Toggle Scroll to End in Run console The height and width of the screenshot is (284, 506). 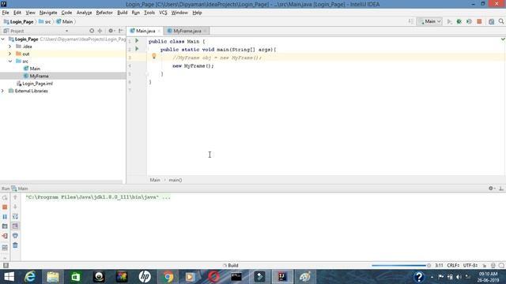coord(15,226)
